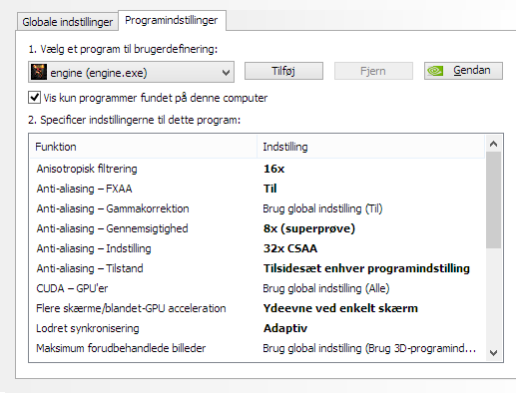Image resolution: width=516 pixels, height=399 pixels.
Task: Select the Anti-aliasing – FXAA row
Action: pyautogui.click(x=258, y=189)
